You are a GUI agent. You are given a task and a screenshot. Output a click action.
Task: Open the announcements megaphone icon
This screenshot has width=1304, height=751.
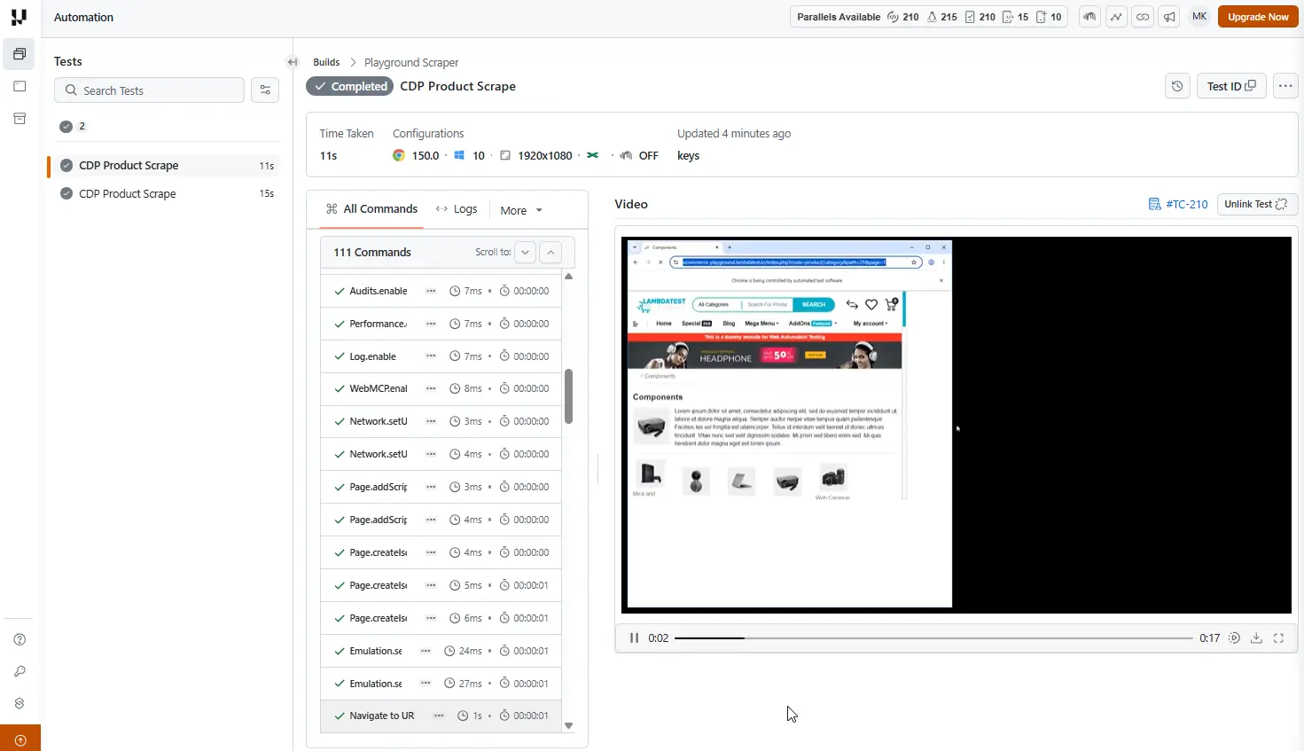tap(1169, 17)
